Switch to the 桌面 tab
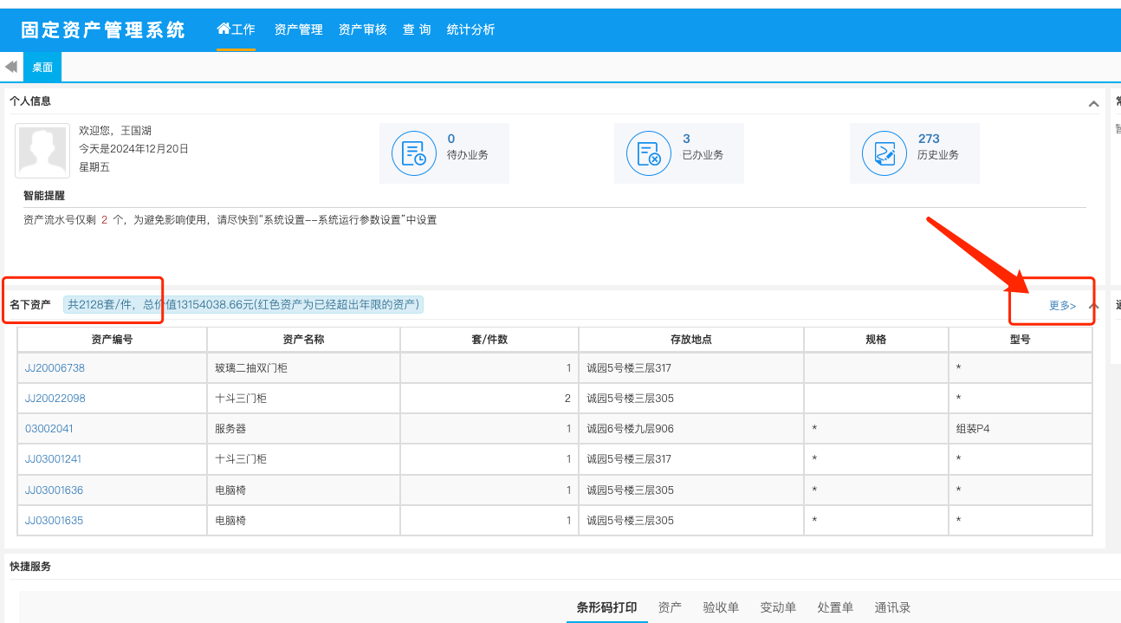1121x623 pixels. coord(42,67)
